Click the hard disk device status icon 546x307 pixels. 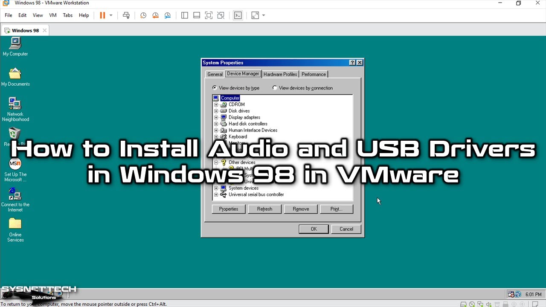coord(463,304)
